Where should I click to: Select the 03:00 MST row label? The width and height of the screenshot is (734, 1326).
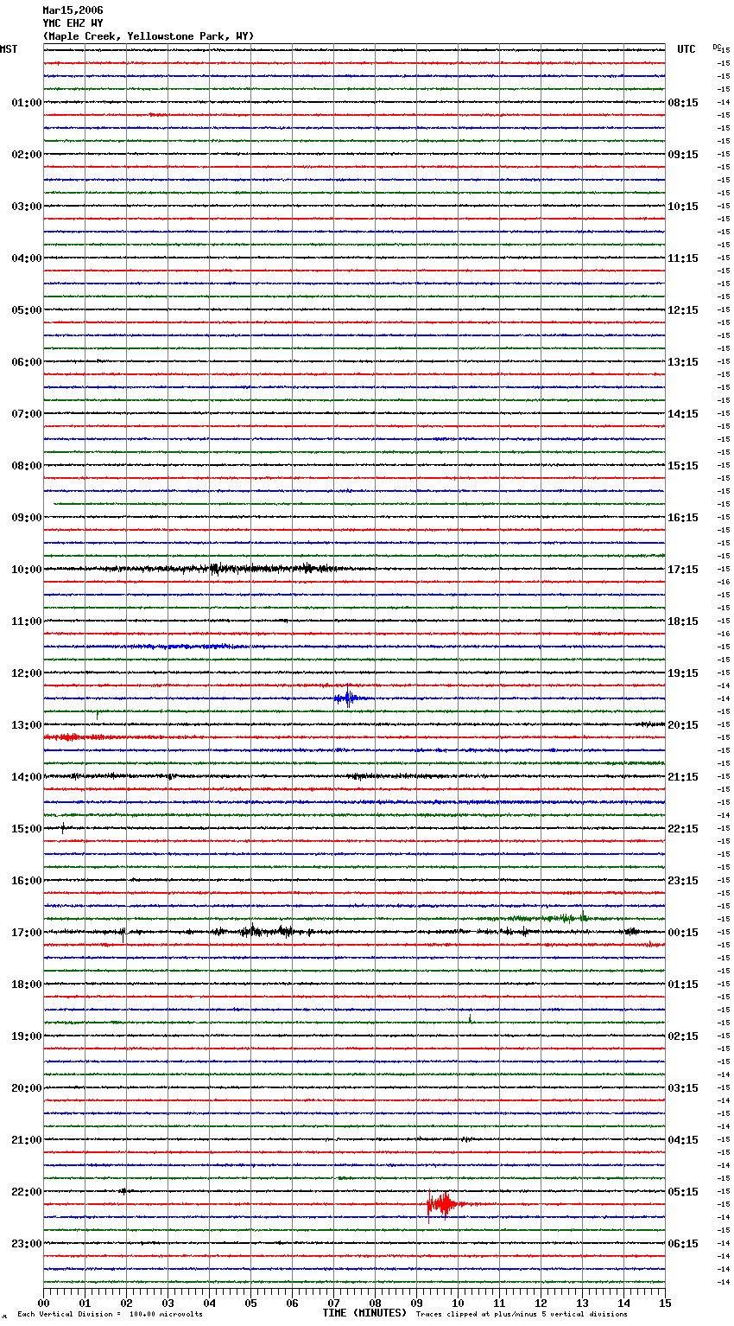27,207
